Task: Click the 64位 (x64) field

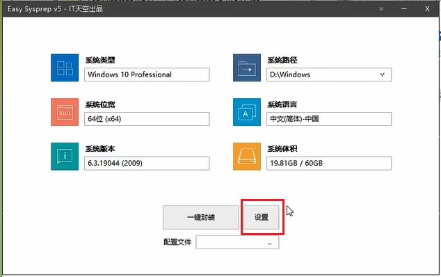Action: [147, 119]
